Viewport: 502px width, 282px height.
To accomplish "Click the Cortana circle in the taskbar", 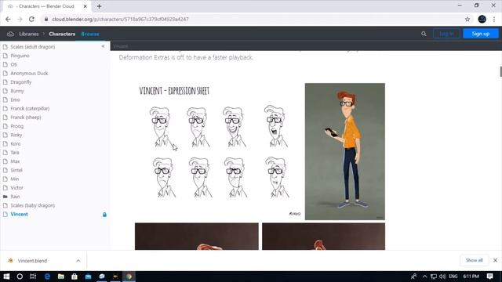I will click(20, 277).
